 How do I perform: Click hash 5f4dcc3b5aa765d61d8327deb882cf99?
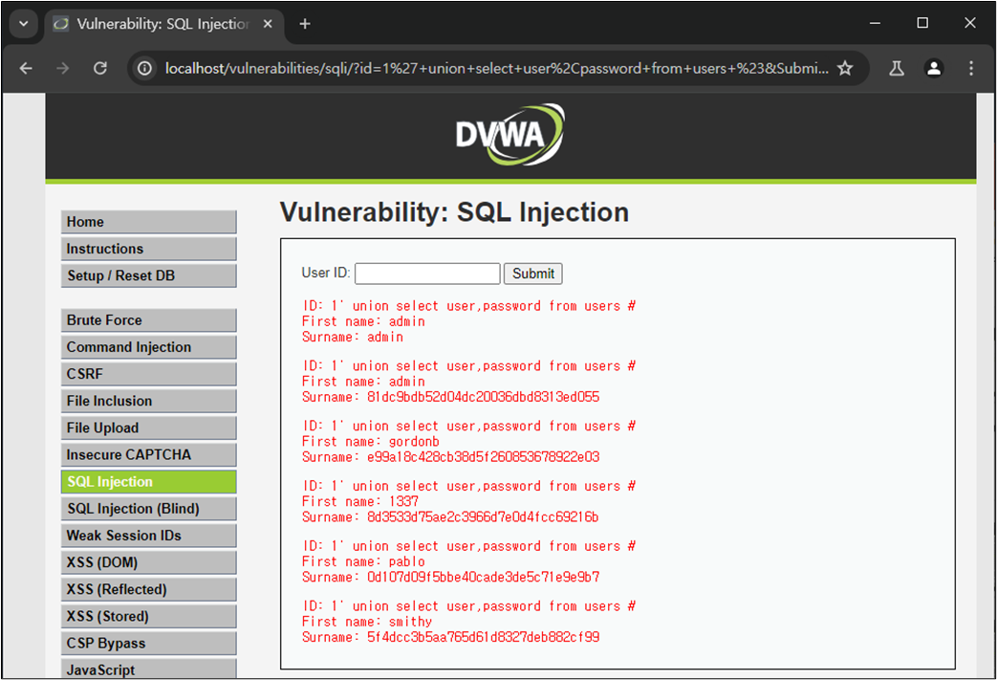point(484,637)
